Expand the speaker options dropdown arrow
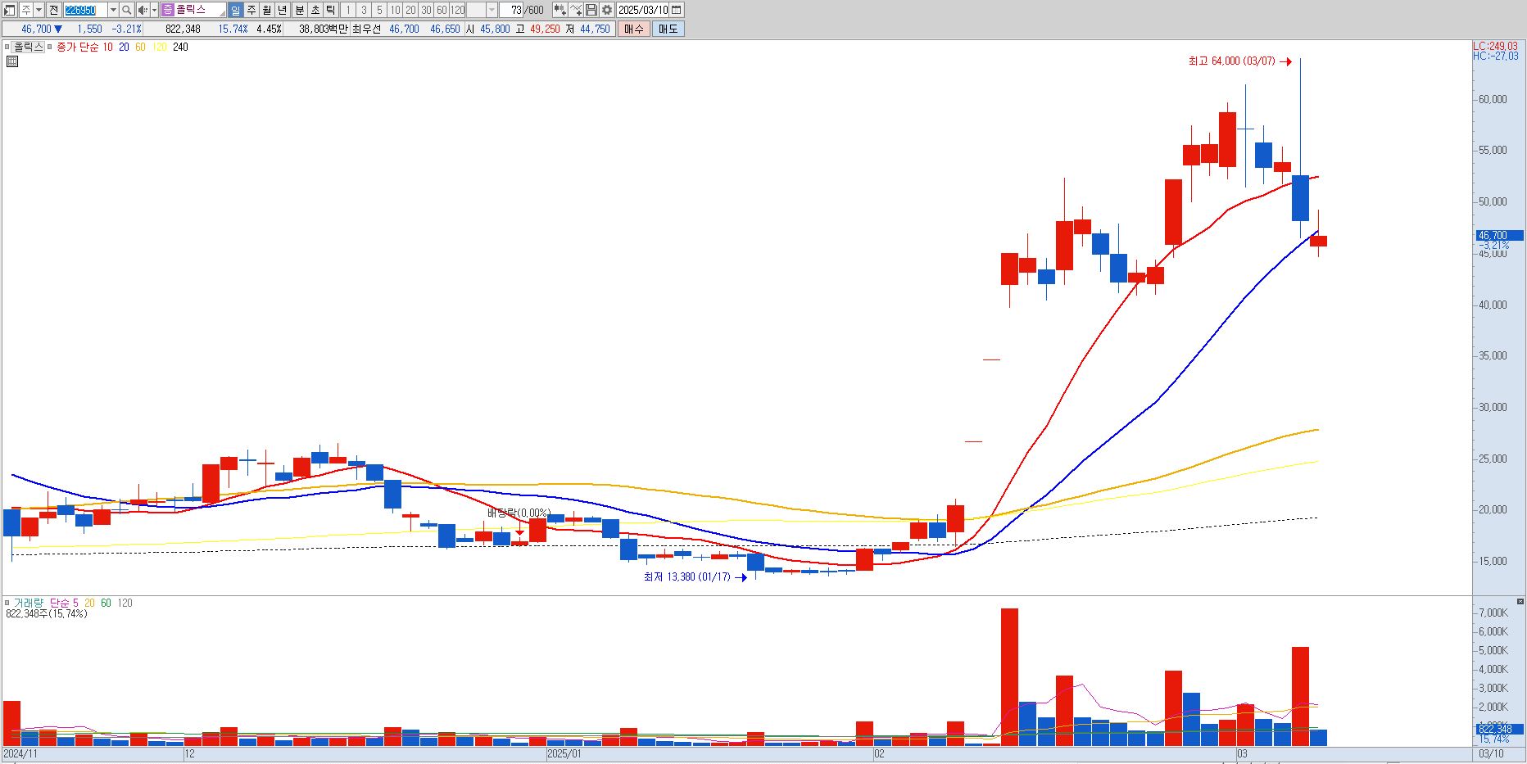The image size is (1527, 764). pos(154,10)
